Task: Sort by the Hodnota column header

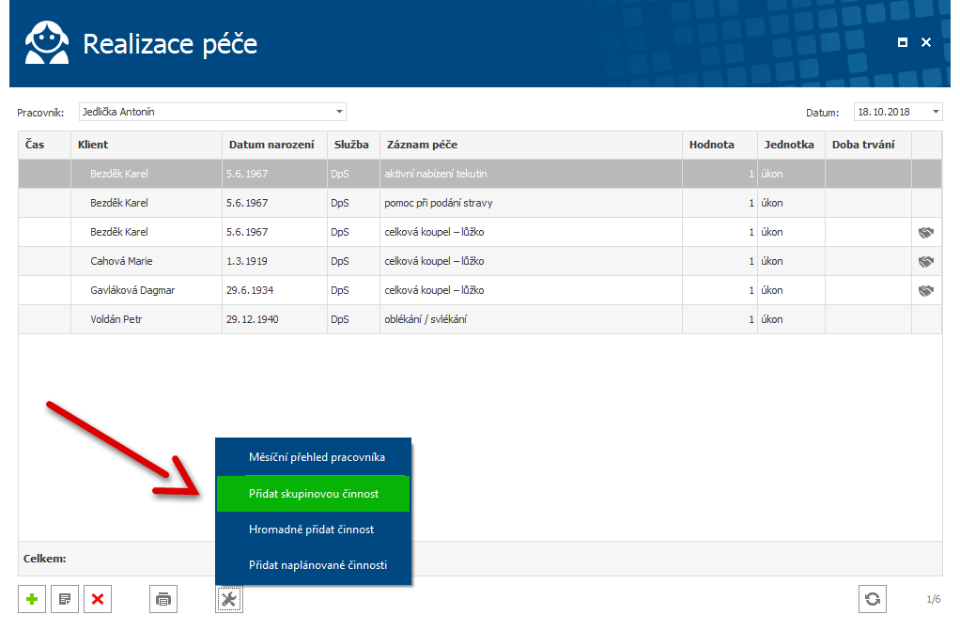Action: pos(720,146)
